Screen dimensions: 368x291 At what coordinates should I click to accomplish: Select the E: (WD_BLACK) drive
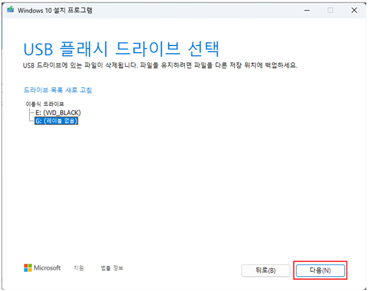[58, 113]
